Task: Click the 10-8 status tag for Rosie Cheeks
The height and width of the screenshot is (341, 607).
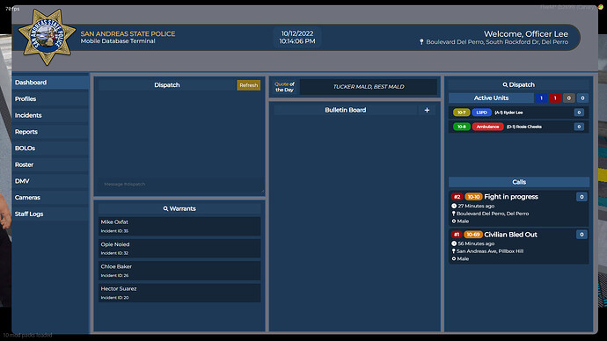Action: pyautogui.click(x=462, y=127)
